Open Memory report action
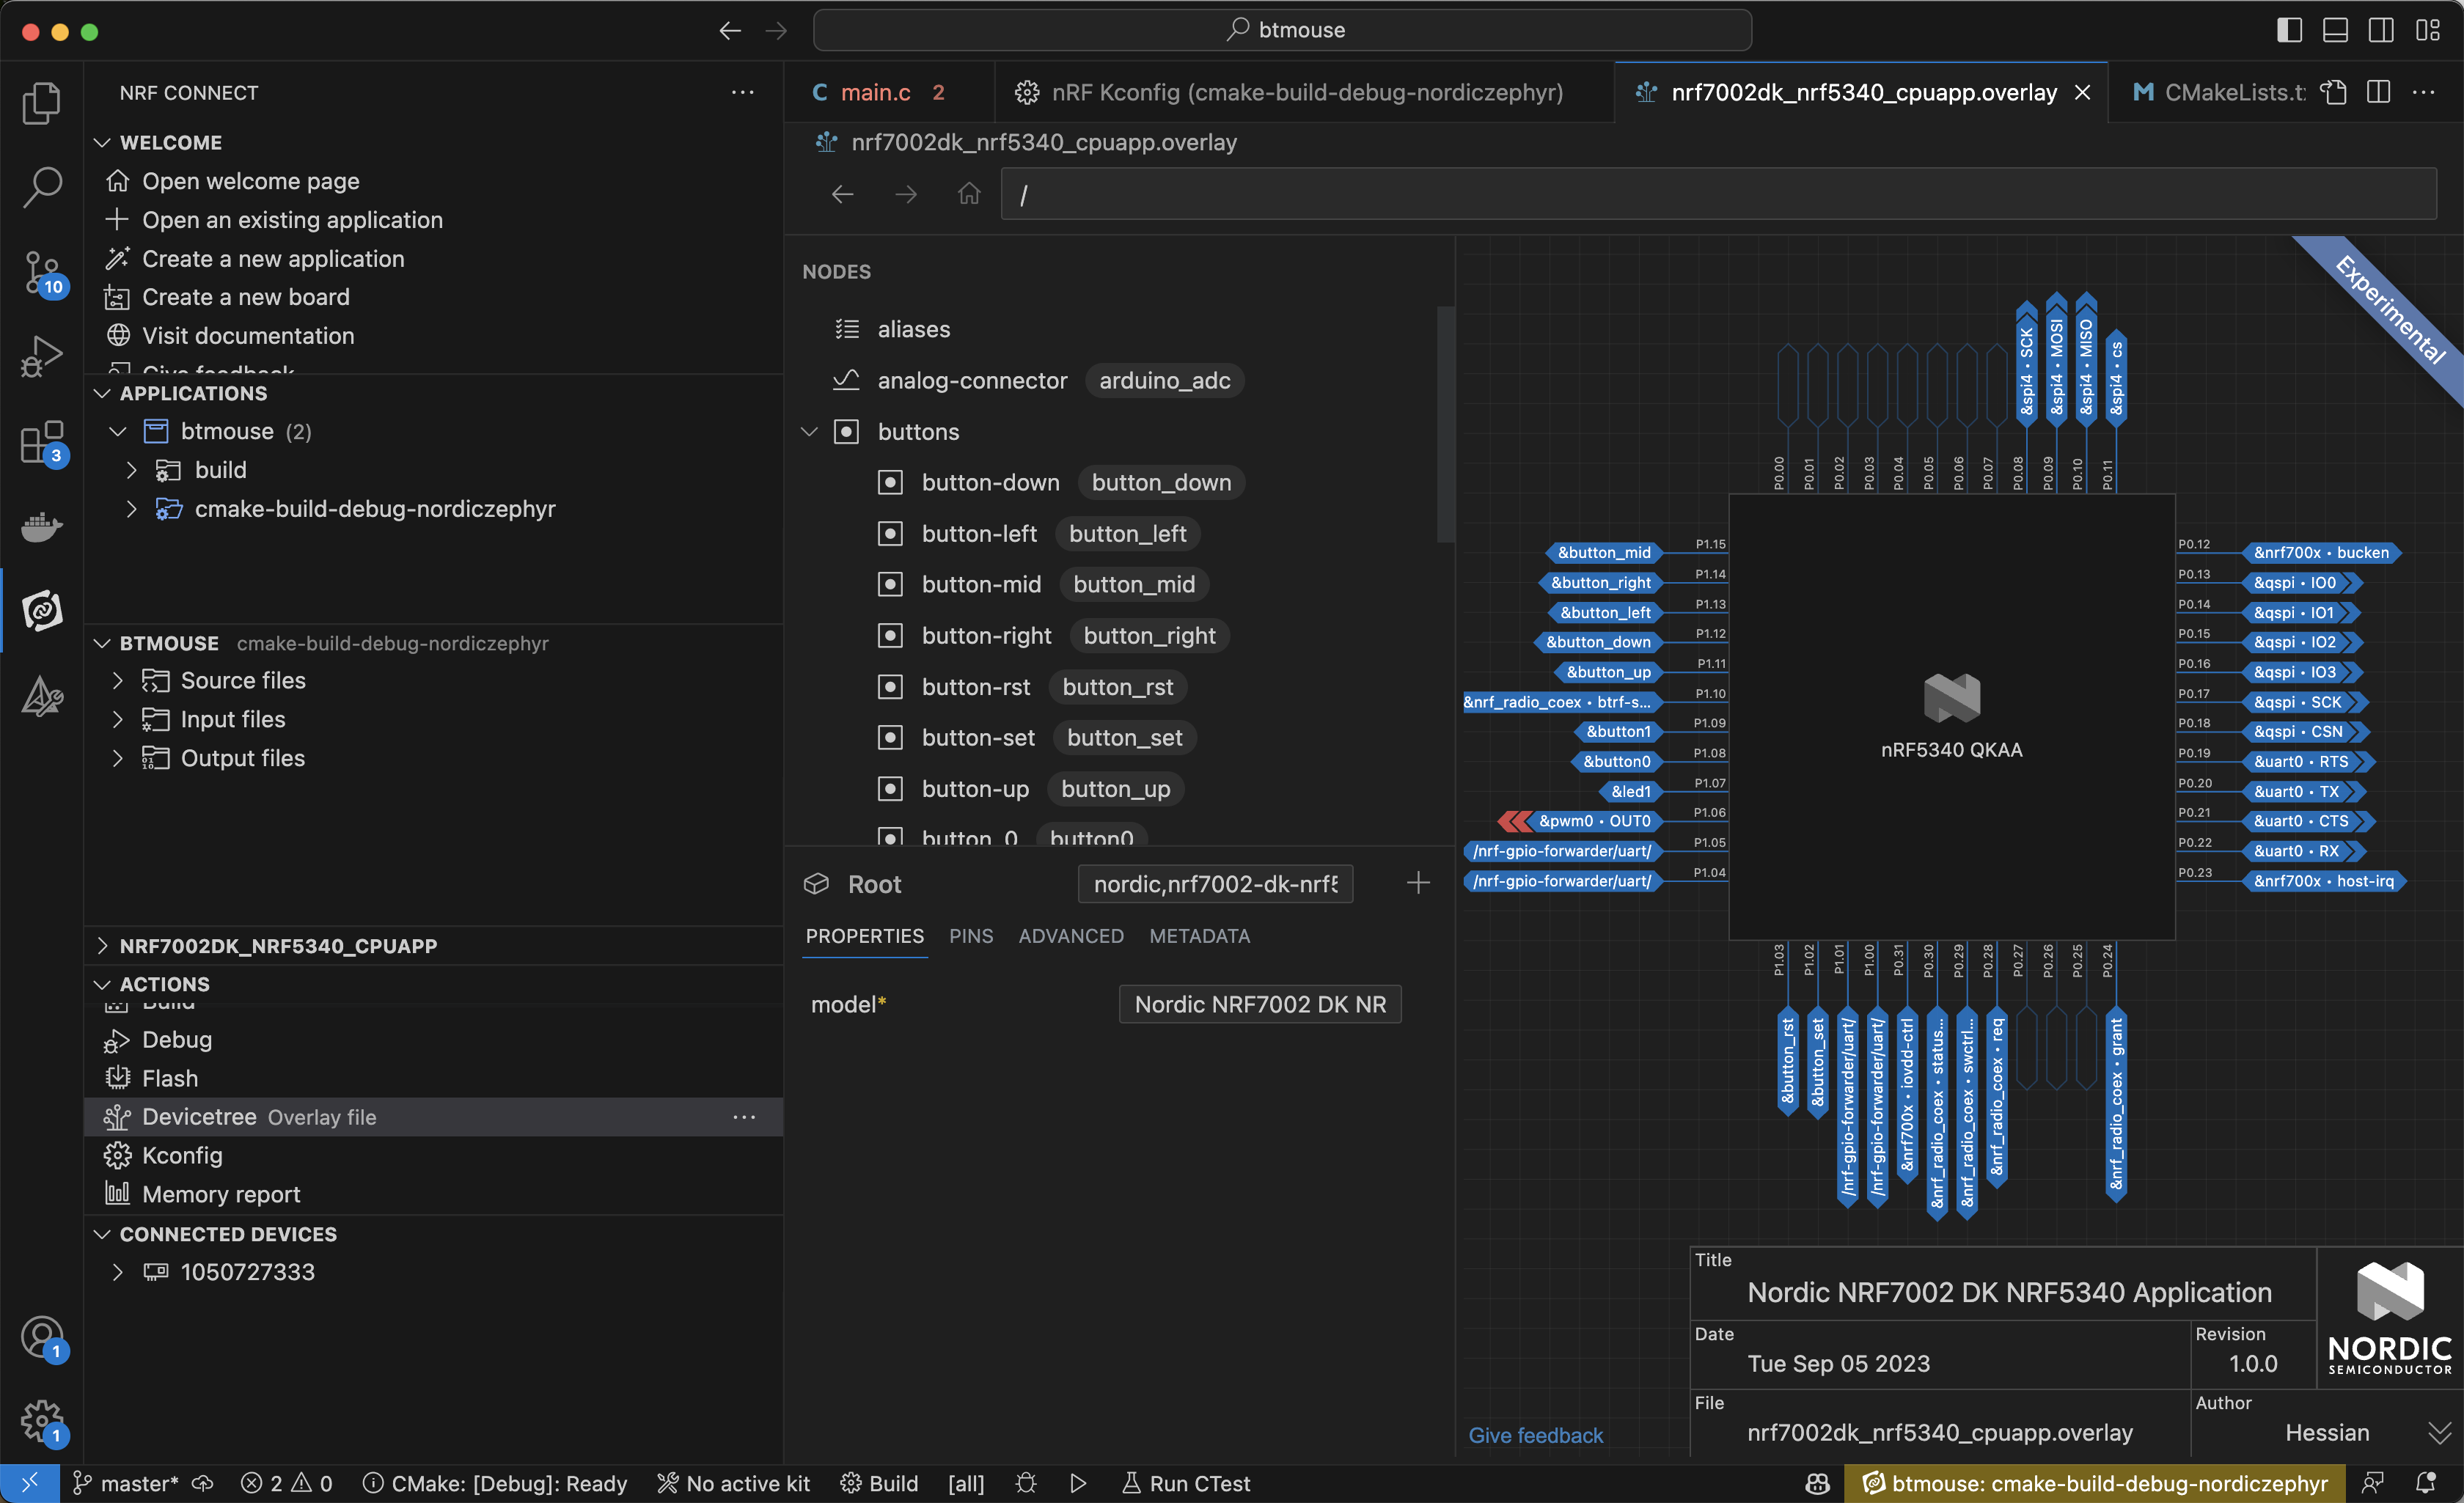2464x1503 pixels. 221,1194
